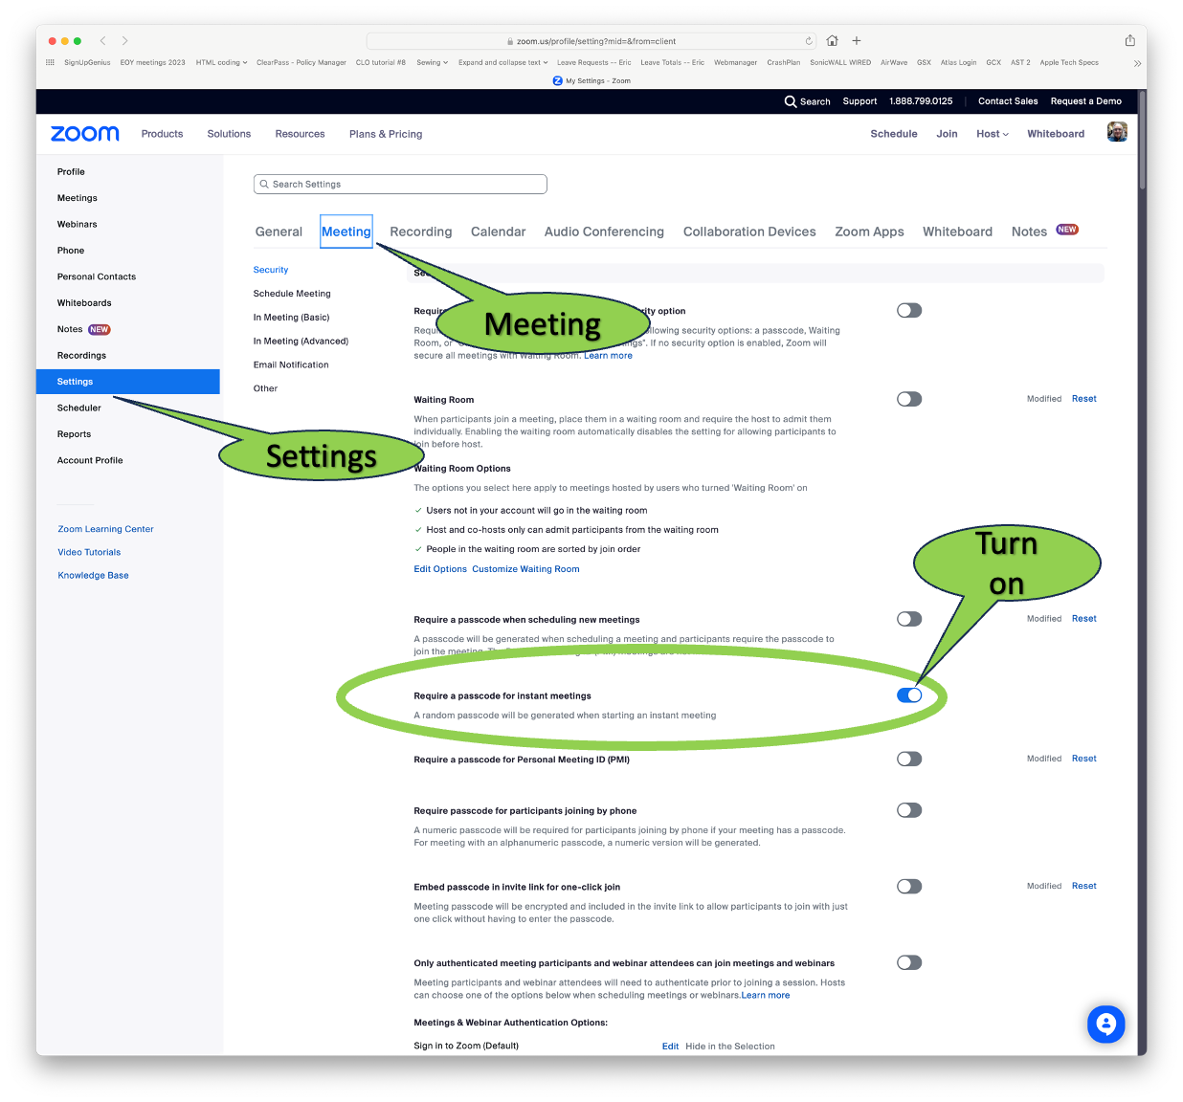
Task: Open the Recording settings tab
Action: (421, 231)
